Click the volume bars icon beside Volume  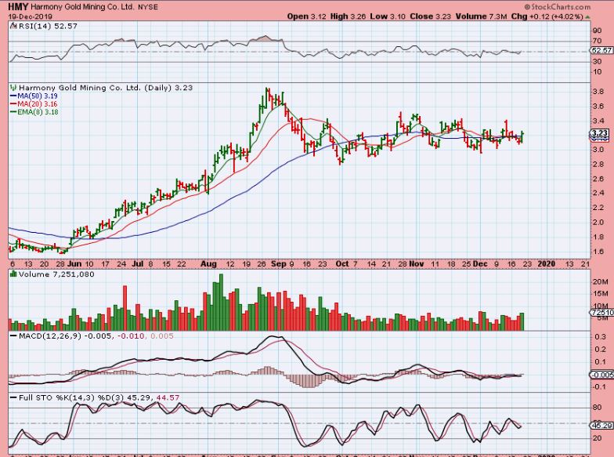pyautogui.click(x=14, y=274)
